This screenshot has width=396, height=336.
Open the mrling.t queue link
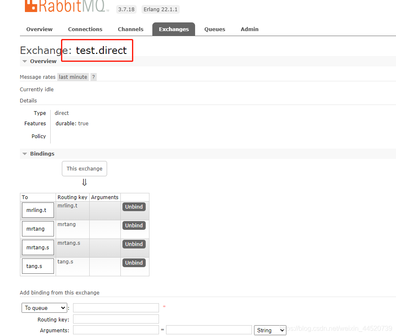point(38,210)
